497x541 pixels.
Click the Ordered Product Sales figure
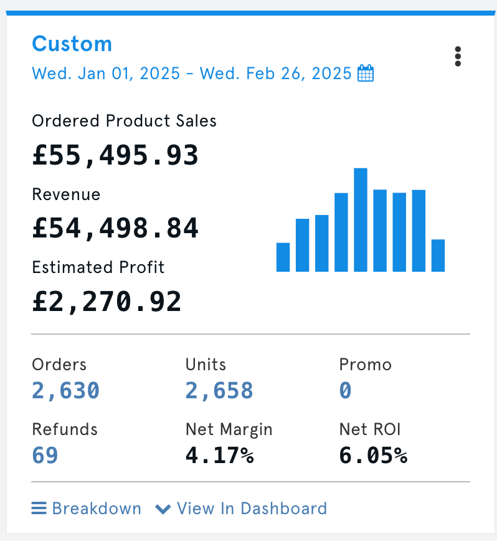click(115, 155)
